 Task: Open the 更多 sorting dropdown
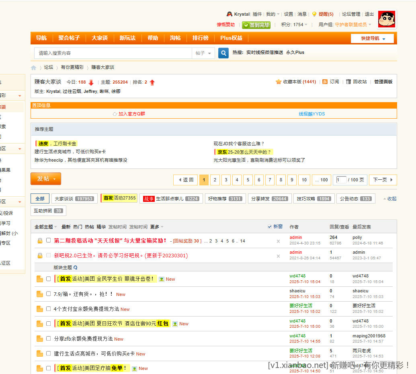(x=157, y=227)
